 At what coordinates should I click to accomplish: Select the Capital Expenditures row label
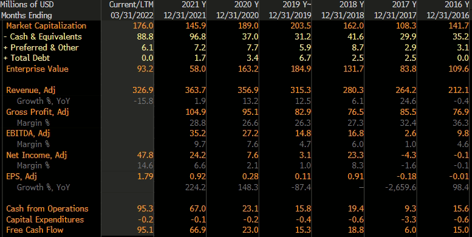click(45, 219)
